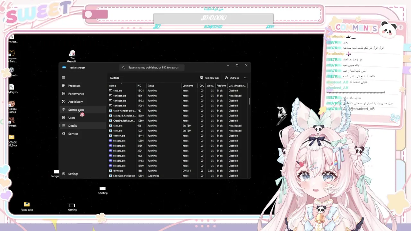411x231 pixels.
Task: Select the CrossDeviceResum... process row
Action: click(178, 121)
